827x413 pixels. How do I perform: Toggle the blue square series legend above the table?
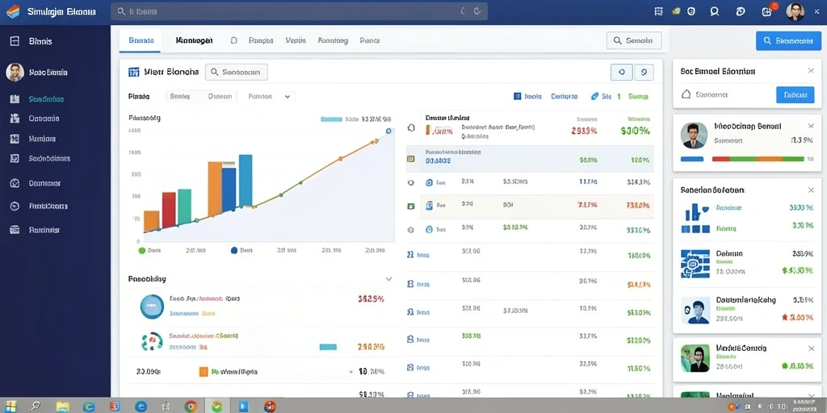tap(518, 97)
